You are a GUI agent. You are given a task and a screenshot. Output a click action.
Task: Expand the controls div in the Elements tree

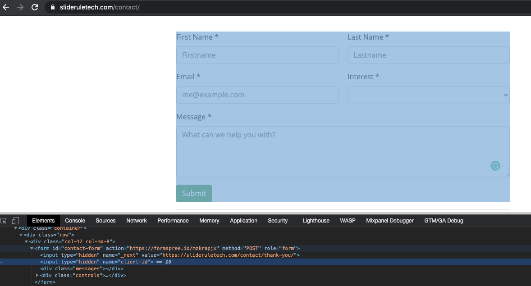(37, 275)
